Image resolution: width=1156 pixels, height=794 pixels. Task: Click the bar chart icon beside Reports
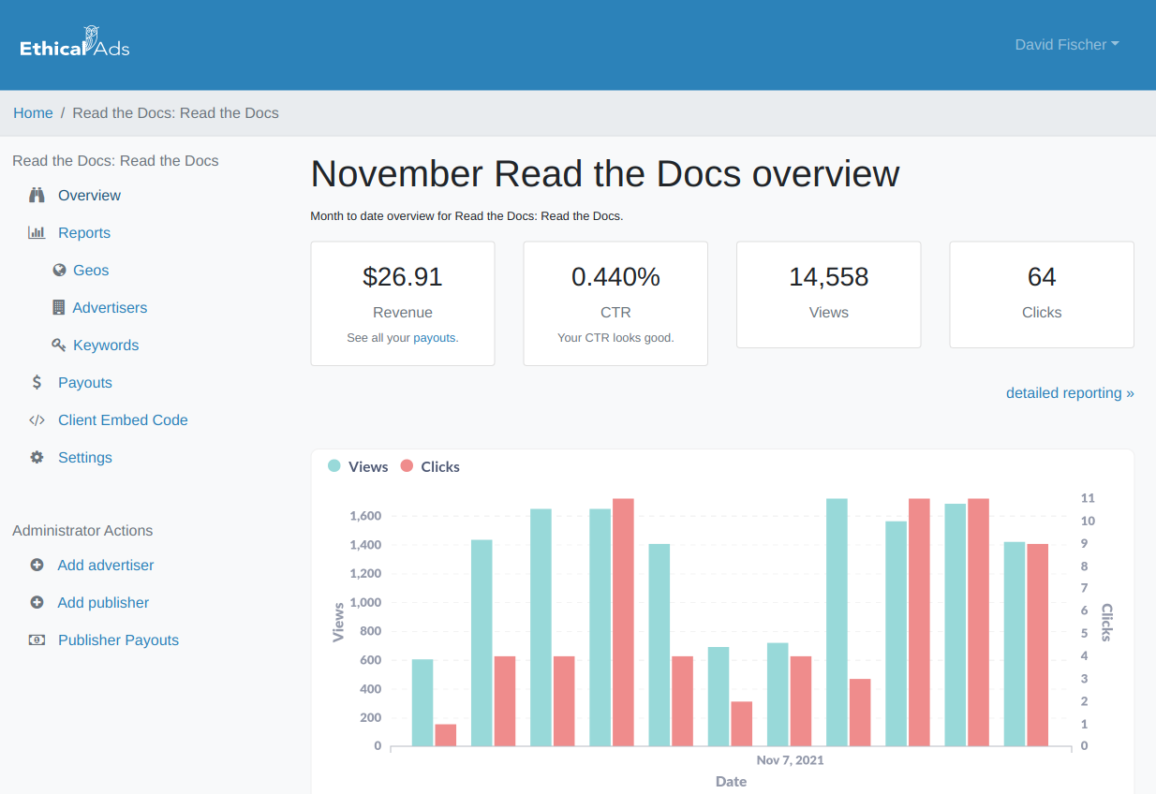[x=37, y=233]
